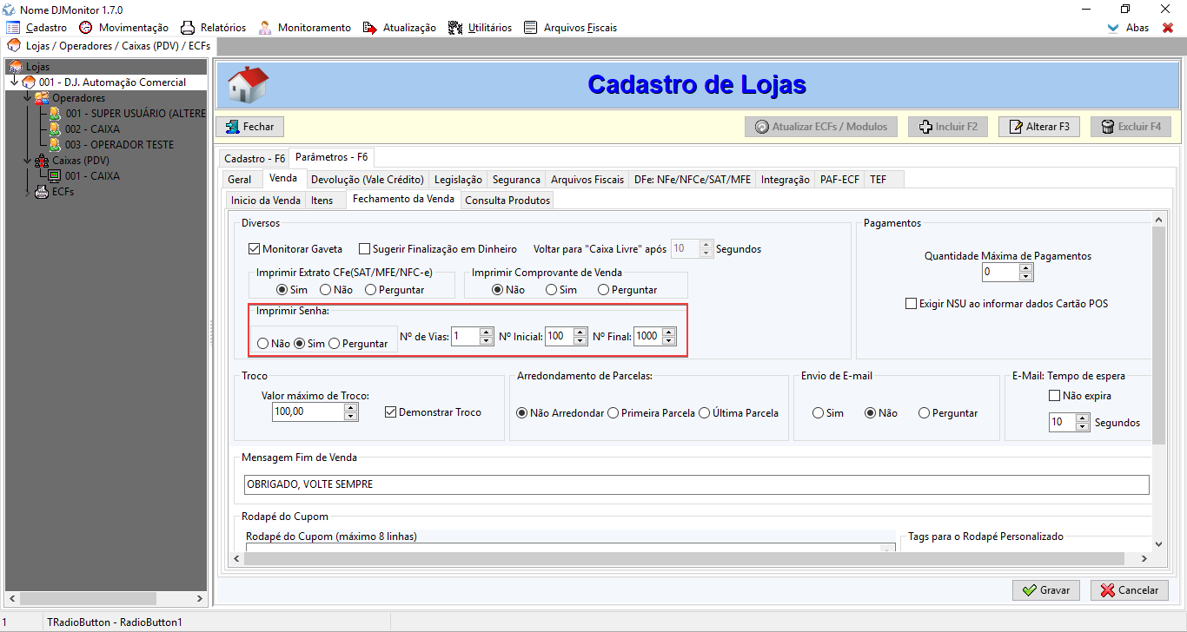The image size is (1187, 632).
Task: Open the Abas dropdown chevron
Action: tap(1113, 28)
